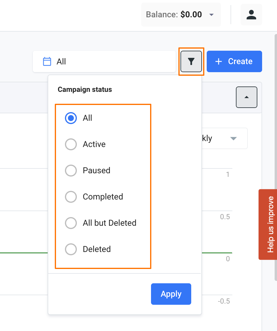Viewport: 277px width, 331px height.
Task: Select the Completed status radio button
Action: tap(71, 197)
